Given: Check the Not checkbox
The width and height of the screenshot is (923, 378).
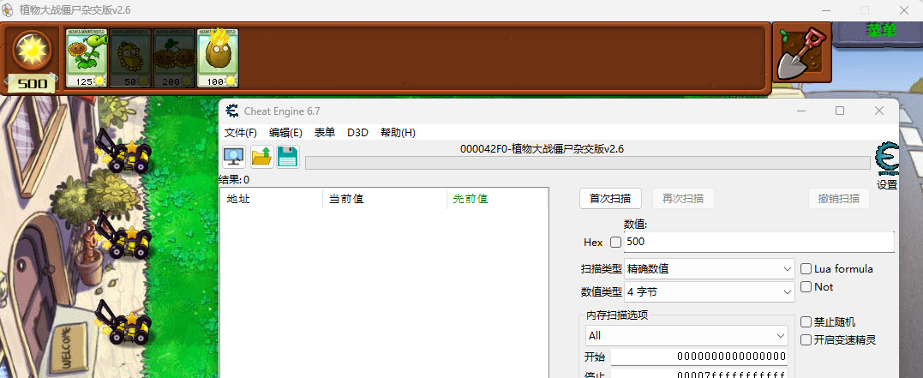Looking at the screenshot, I should pyautogui.click(x=806, y=287).
